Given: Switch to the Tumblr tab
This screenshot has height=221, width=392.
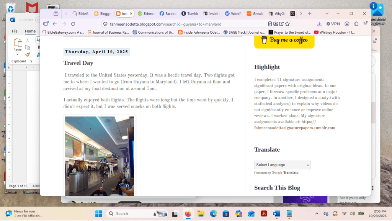Looking at the screenshot, I should coord(190,13).
